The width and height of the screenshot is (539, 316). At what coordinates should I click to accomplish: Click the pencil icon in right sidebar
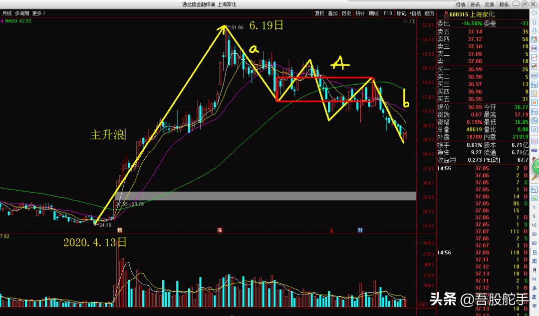[x=534, y=178]
